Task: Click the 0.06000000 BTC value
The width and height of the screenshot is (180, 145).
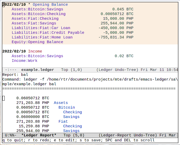Action: [x=33, y=117]
